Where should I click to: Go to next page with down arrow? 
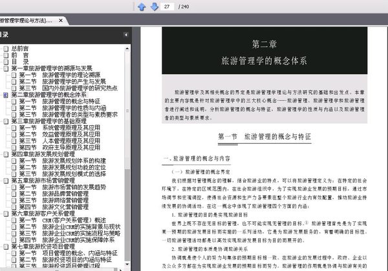pyautogui.click(x=155, y=7)
